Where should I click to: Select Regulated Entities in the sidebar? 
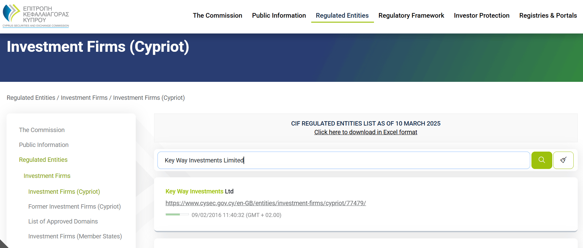pos(43,160)
